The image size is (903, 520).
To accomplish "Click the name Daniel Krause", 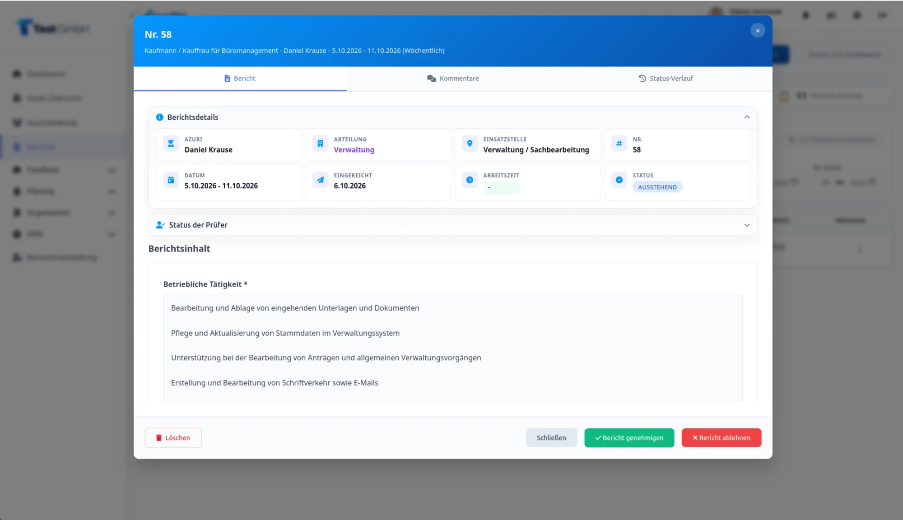I will [208, 150].
